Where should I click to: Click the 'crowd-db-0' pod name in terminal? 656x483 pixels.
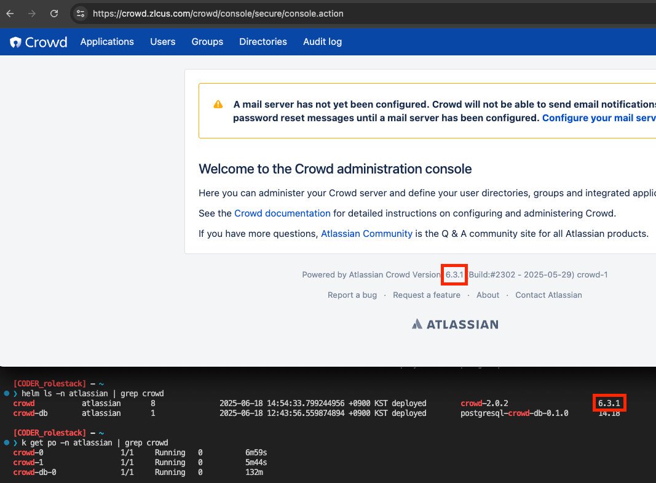coord(34,472)
